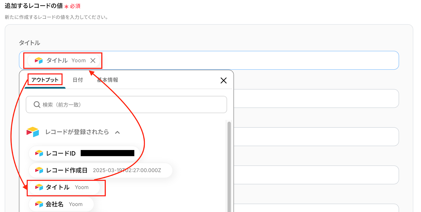Viewport: 421px width, 212px height.
Task: Choose the タイトル Yoom output item
Action: (64, 187)
